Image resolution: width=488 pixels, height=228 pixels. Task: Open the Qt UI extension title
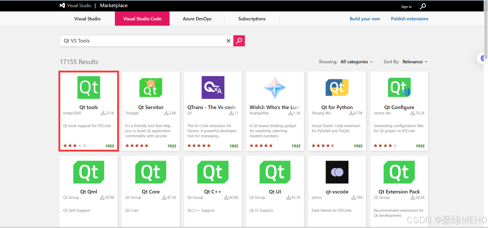pyautogui.click(x=275, y=192)
